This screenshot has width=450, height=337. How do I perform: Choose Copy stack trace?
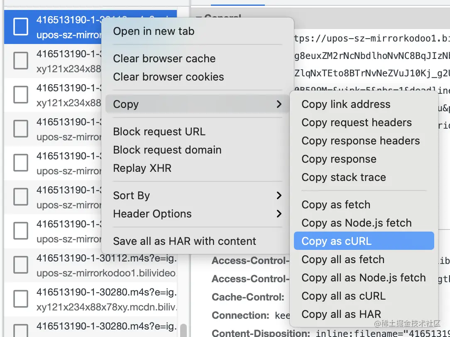coord(344,177)
